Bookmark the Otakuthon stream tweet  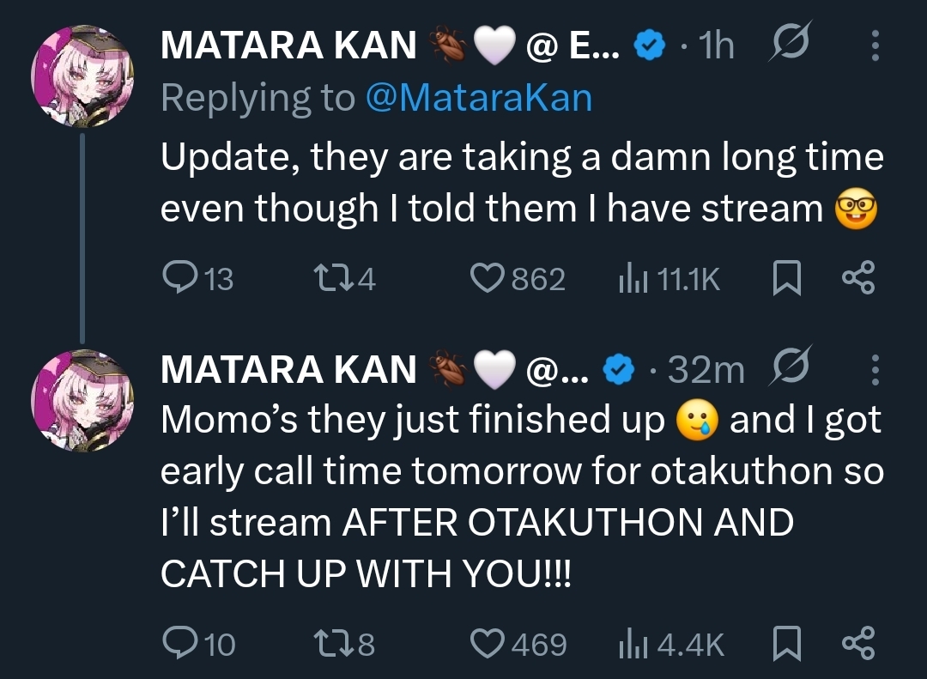coord(786,644)
